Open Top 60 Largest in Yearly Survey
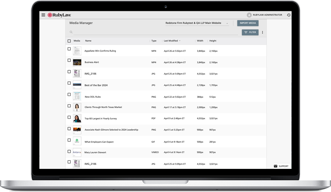Screen dimensions: 331x192 coord(101,118)
